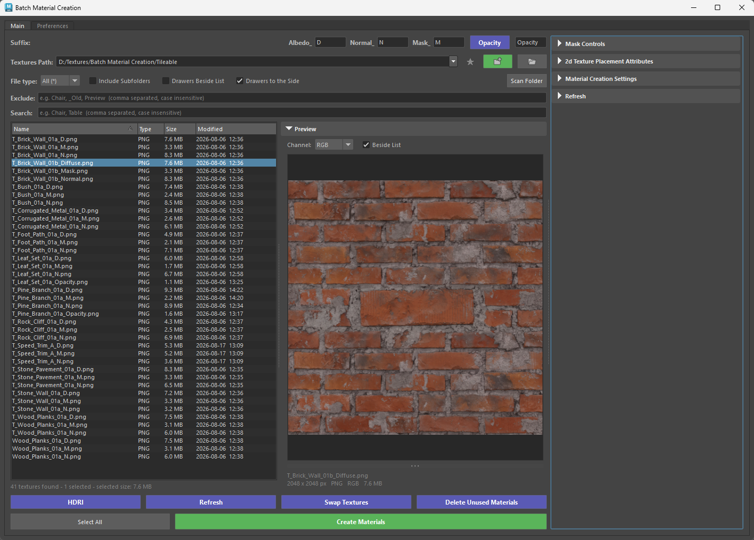Click the Scan Folder button
This screenshot has width=754, height=540.
(x=527, y=81)
